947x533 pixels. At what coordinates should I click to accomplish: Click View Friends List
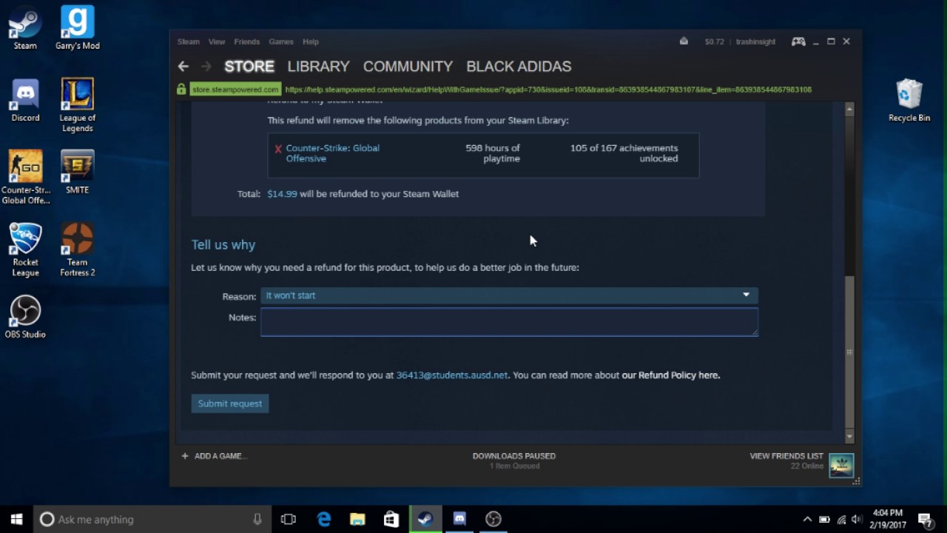pyautogui.click(x=786, y=456)
